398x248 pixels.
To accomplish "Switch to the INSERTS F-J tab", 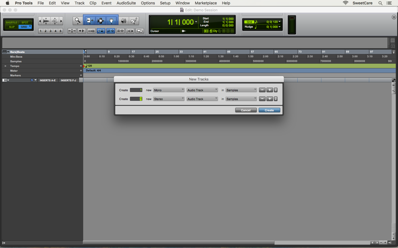I will (x=68, y=80).
